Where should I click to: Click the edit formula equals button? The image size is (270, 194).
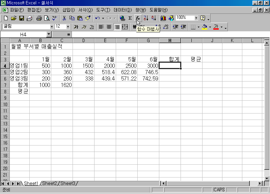point(69,35)
